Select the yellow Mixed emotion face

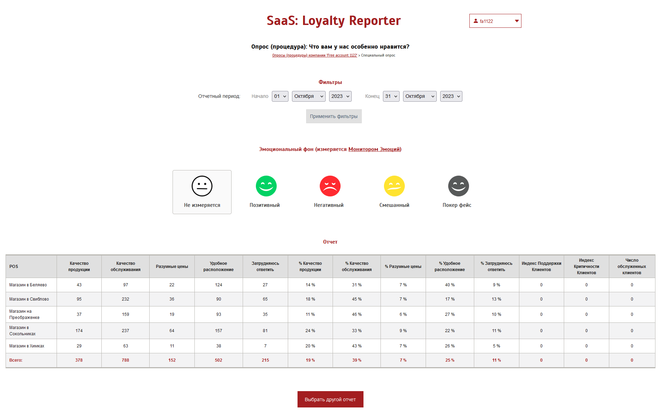[x=394, y=186]
